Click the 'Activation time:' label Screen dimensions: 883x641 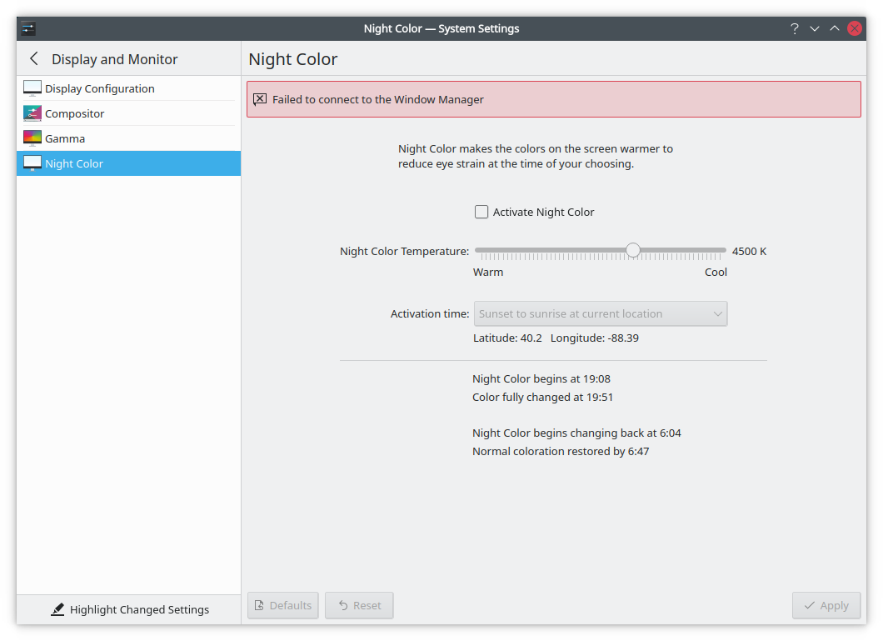tap(430, 313)
